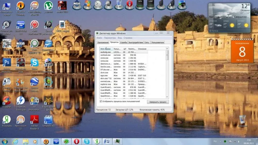The width and height of the screenshot is (258, 145).
Task: Untick 'Отображать процессы всех пользователей' checkbox
Action: [101, 102]
